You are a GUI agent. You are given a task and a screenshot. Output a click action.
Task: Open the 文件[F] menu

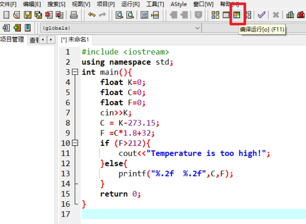click(x=8, y=4)
